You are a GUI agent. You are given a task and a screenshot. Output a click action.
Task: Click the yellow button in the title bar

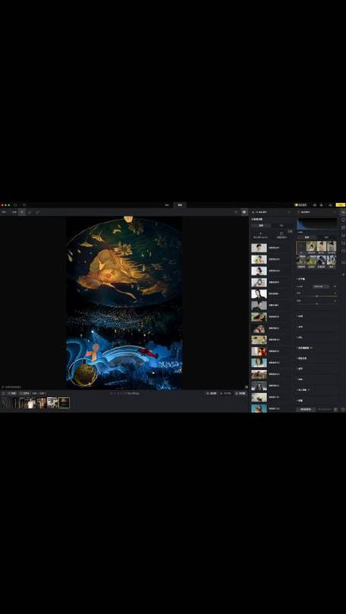click(341, 205)
